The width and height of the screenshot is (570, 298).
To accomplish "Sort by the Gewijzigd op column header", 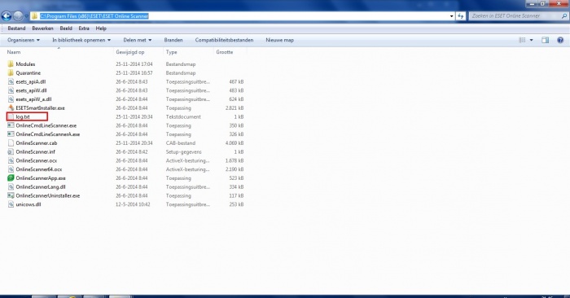I will [x=138, y=52].
